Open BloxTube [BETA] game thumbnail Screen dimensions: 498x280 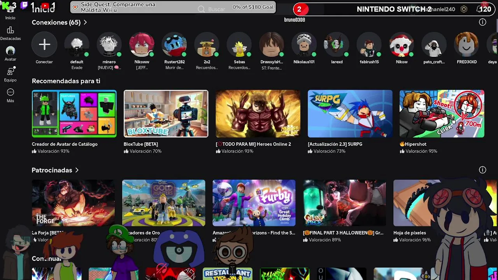click(x=166, y=114)
